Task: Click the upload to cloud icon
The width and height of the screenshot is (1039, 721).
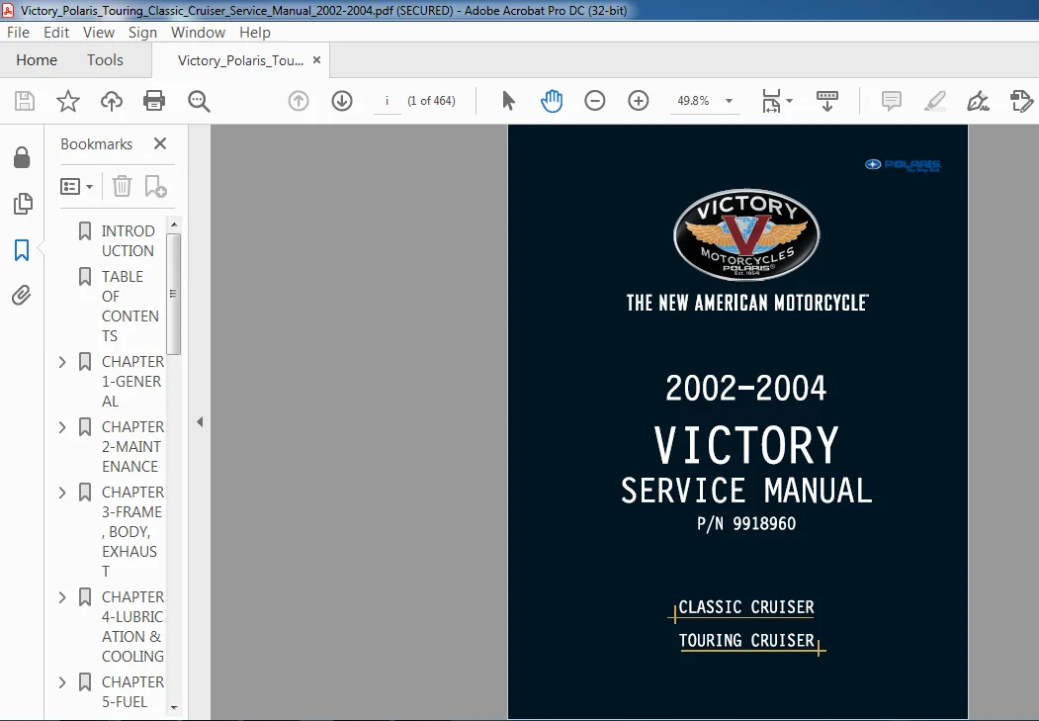Action: pos(112,101)
